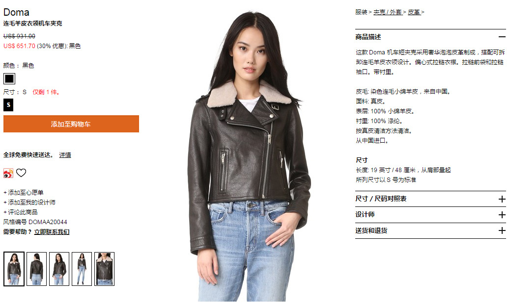Select the black color swatch

[x=9, y=78]
